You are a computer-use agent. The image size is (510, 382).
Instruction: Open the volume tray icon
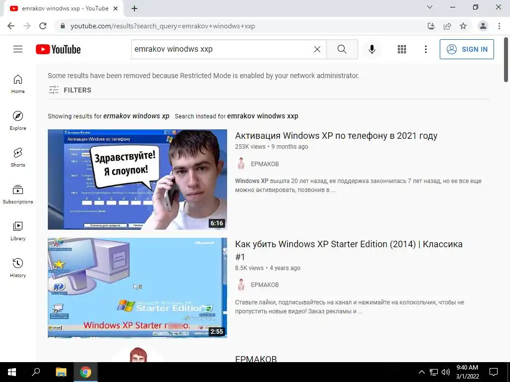coord(446,372)
